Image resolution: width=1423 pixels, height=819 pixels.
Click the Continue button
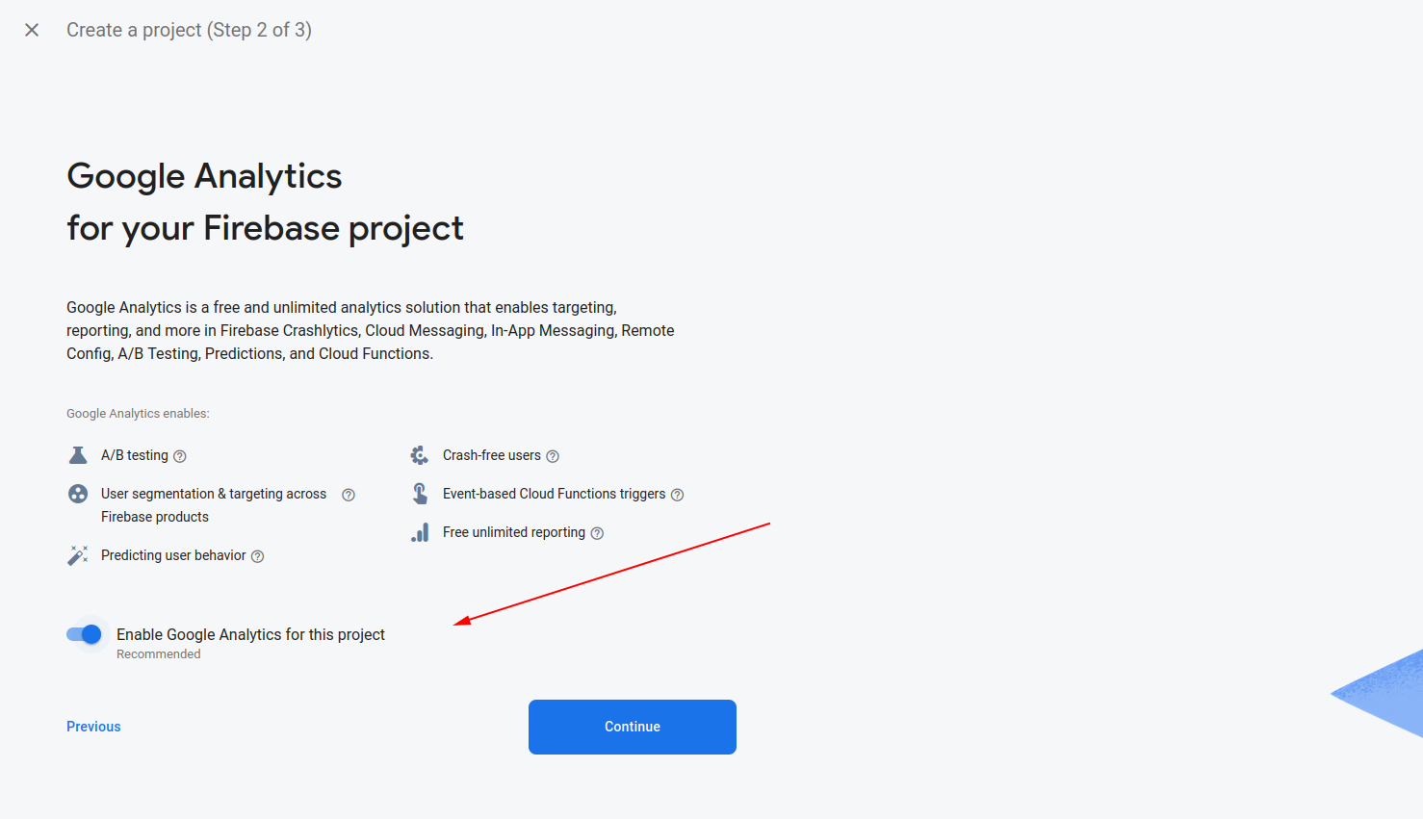632,727
